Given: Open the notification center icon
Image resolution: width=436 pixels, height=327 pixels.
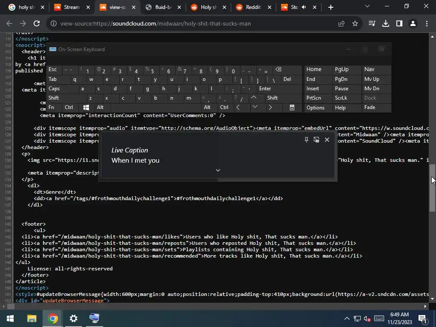Looking at the screenshot, I should click(x=423, y=318).
